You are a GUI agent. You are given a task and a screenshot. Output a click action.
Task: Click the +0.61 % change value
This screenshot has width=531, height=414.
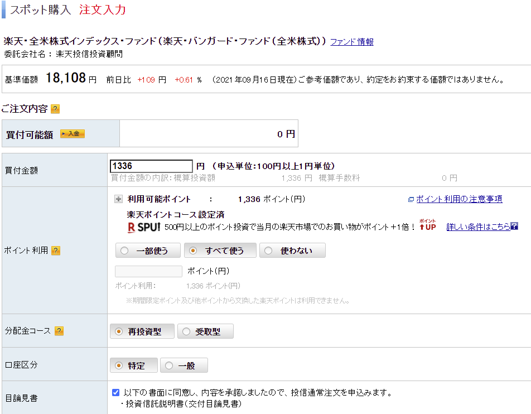tap(189, 80)
